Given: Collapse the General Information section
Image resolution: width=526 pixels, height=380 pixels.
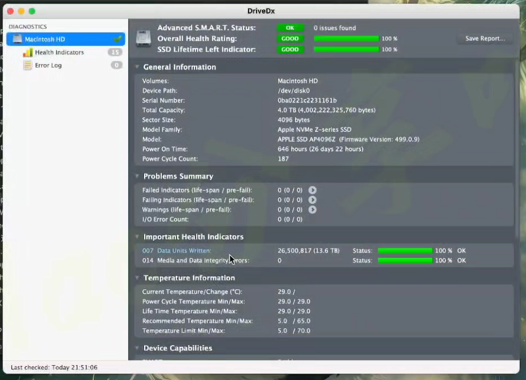Looking at the screenshot, I should (x=137, y=67).
